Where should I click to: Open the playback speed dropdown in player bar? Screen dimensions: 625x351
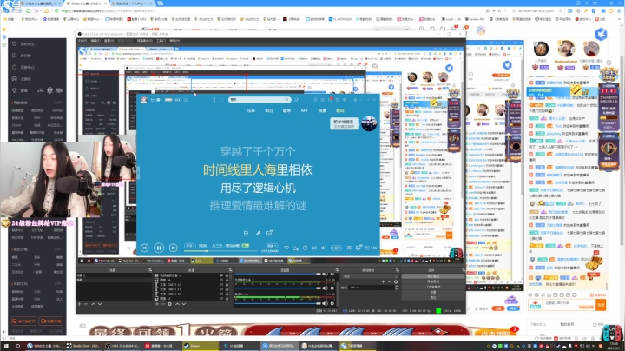pyautogui.click(x=272, y=246)
